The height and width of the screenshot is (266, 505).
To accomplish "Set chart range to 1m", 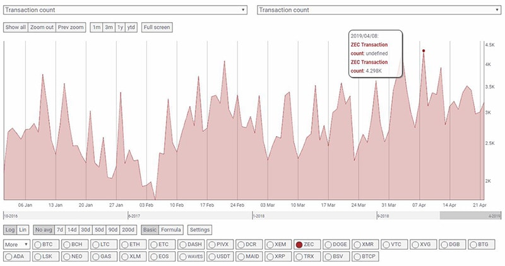I will 97,27.
